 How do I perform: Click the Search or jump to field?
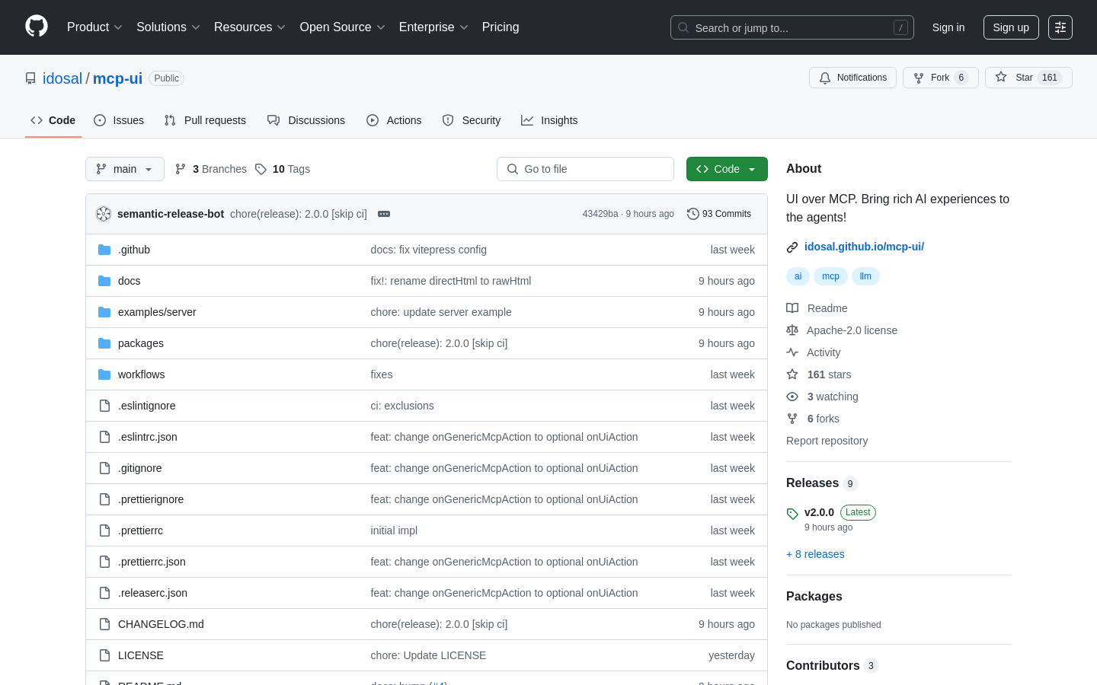pos(792,27)
